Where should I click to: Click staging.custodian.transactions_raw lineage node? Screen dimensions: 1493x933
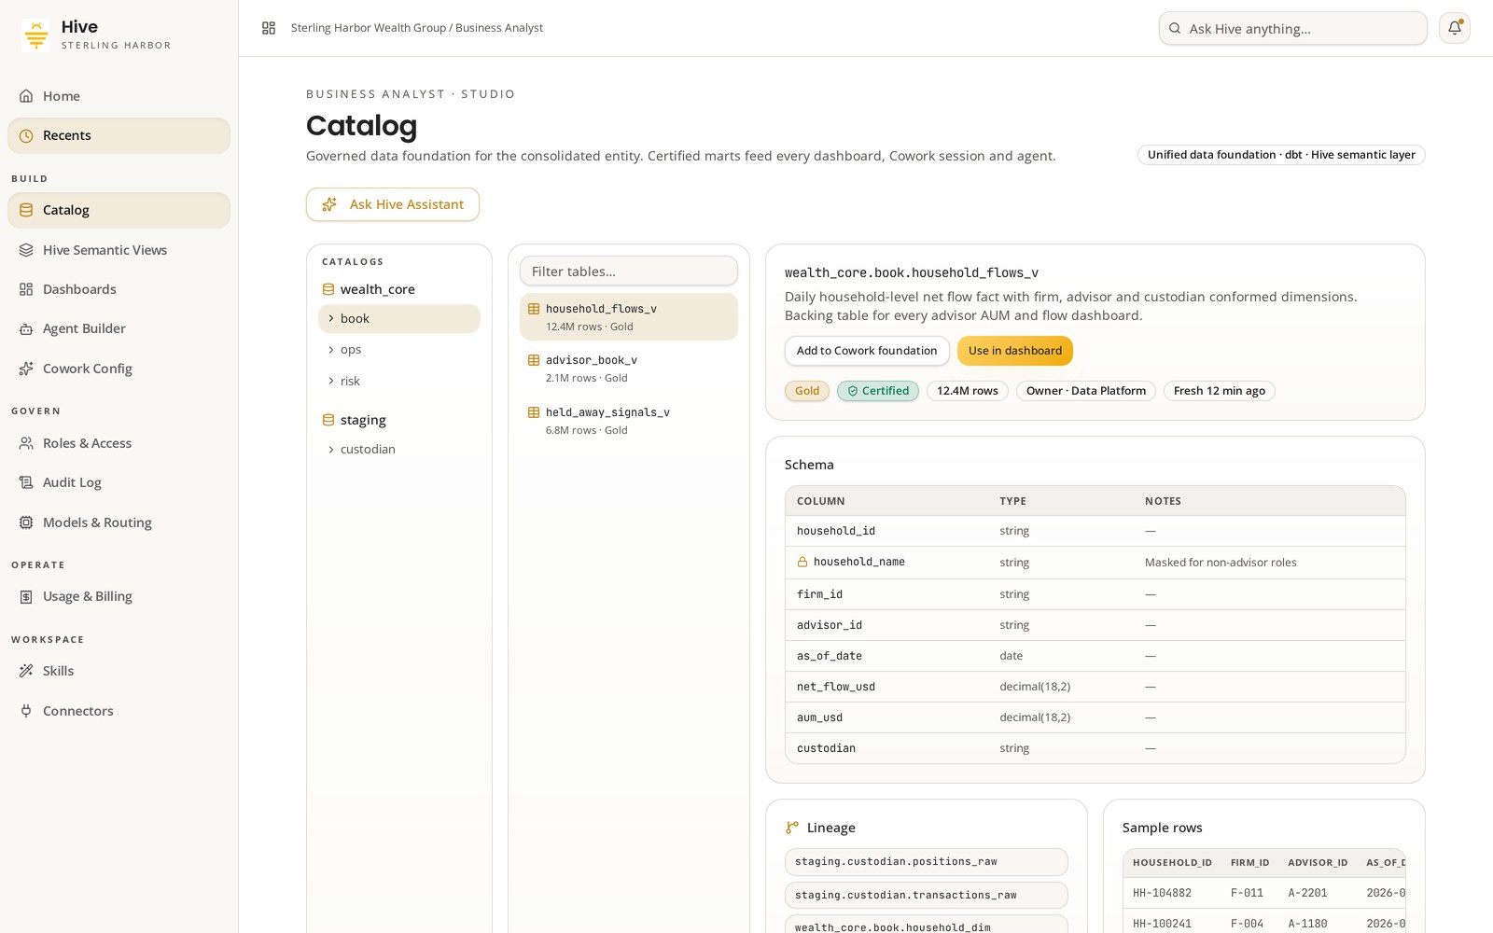tap(927, 896)
